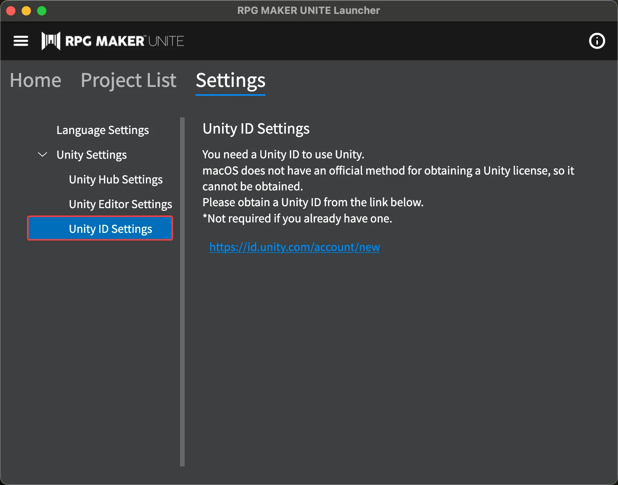Open the hamburger menu
The width and height of the screenshot is (618, 485).
pyautogui.click(x=21, y=41)
